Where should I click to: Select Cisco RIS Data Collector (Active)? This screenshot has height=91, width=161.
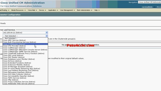pos(25,74)
